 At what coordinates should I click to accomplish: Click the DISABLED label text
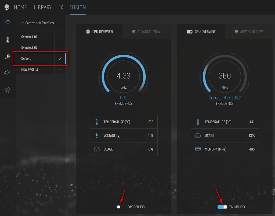pyautogui.click(x=136, y=207)
